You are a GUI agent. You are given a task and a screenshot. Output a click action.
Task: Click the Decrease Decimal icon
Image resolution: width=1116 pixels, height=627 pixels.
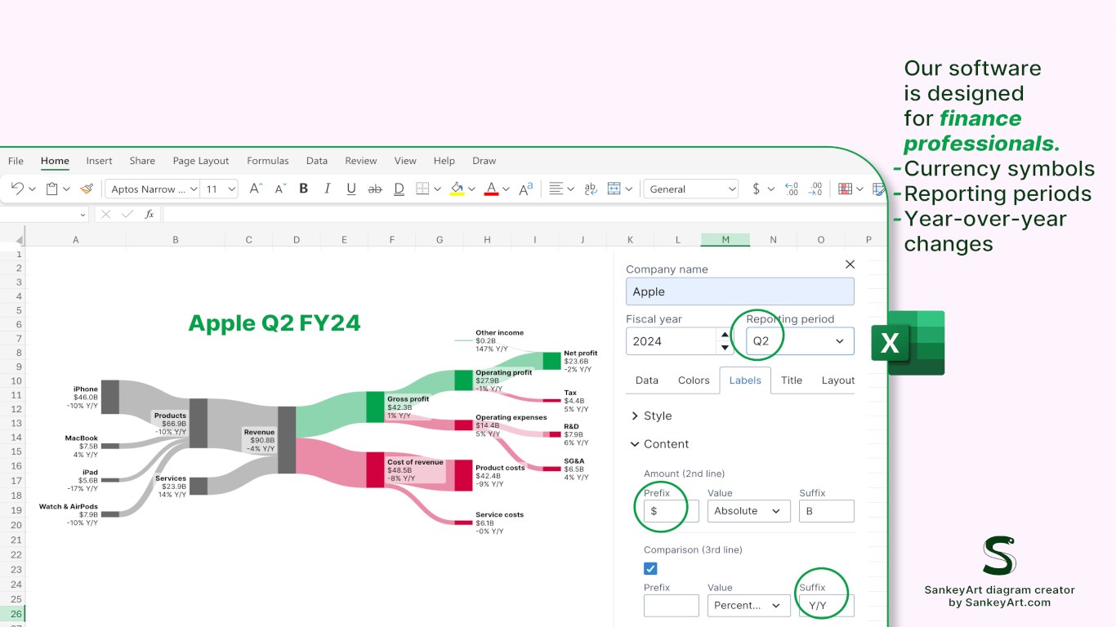pos(791,189)
